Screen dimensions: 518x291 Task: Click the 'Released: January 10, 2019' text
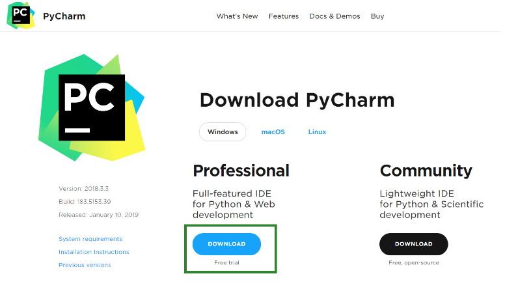[98, 215]
